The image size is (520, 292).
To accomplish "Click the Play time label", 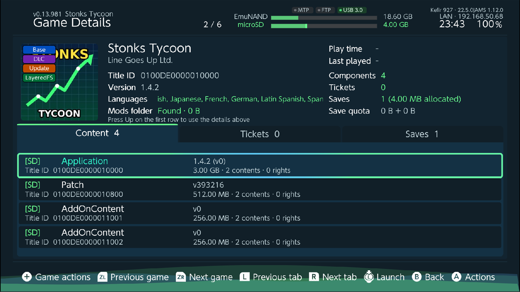I will [345, 49].
